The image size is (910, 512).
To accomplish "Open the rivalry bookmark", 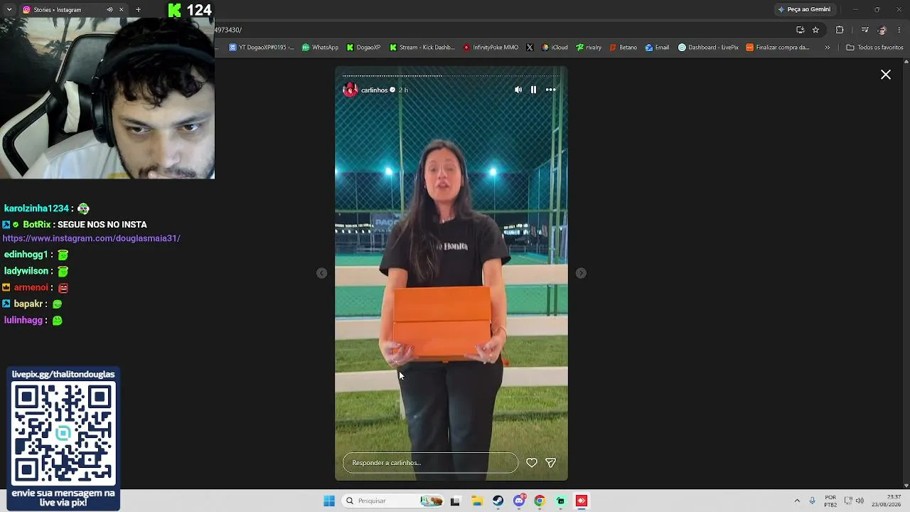I will click(x=589, y=48).
